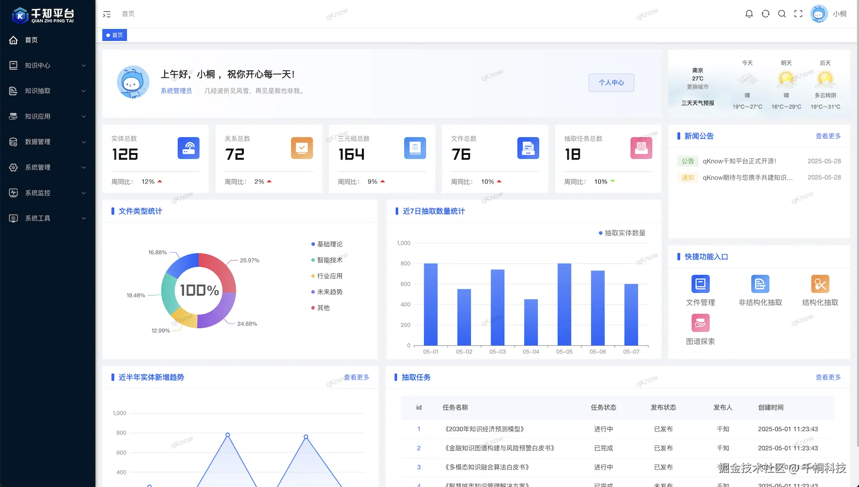Click 查看更多 in 新闻公告 panel
The image size is (859, 487).
[828, 136]
